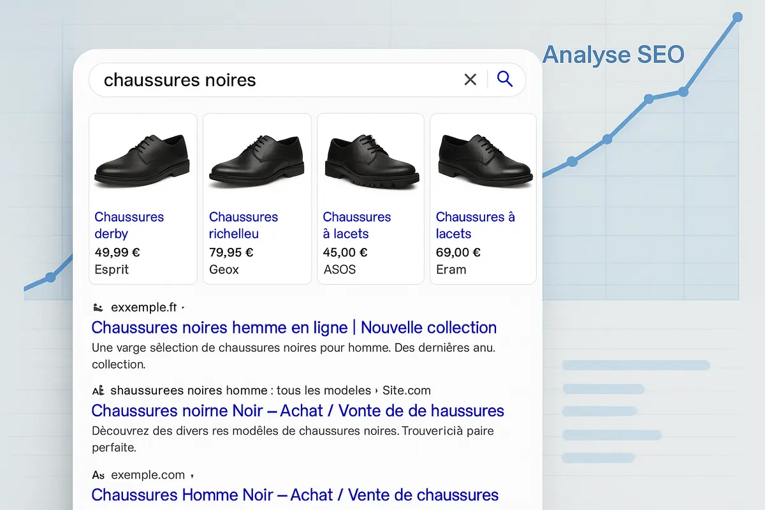The width and height of the screenshot is (765, 510).
Task: Click the 'Une varge sêlection' snippet text
Action: coord(294,356)
